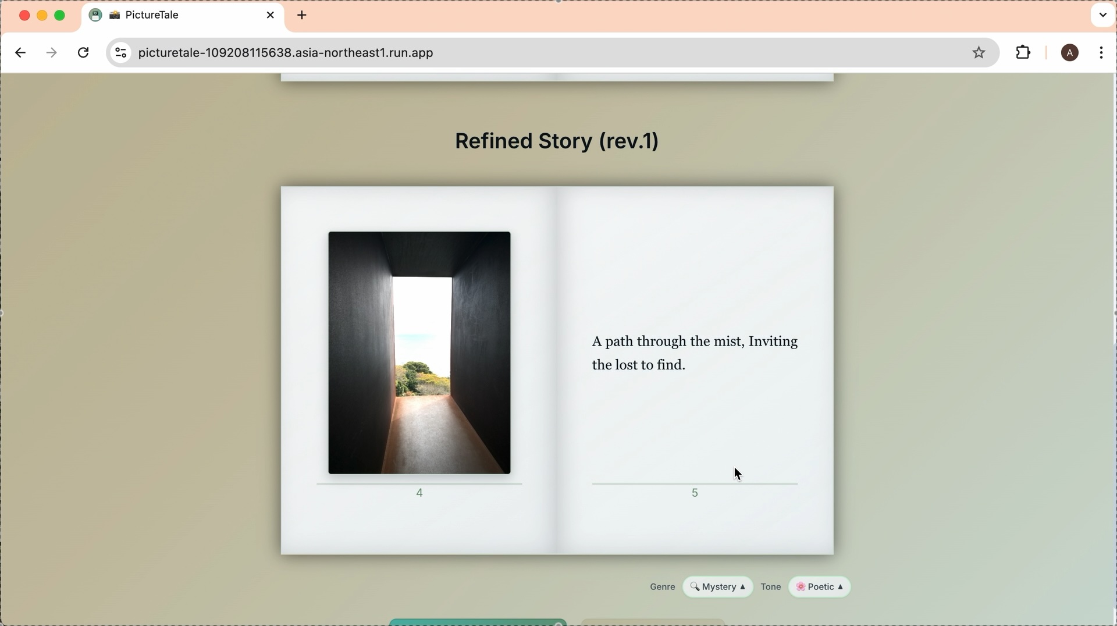Click the corridor photo on page 4
The height and width of the screenshot is (626, 1117).
[419, 353]
